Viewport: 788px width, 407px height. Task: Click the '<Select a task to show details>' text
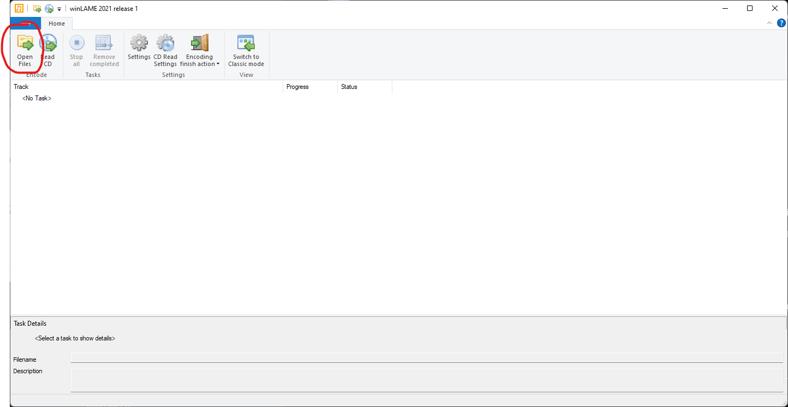coord(75,338)
